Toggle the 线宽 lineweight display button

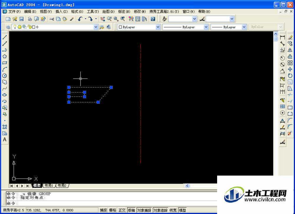(x=173, y=210)
